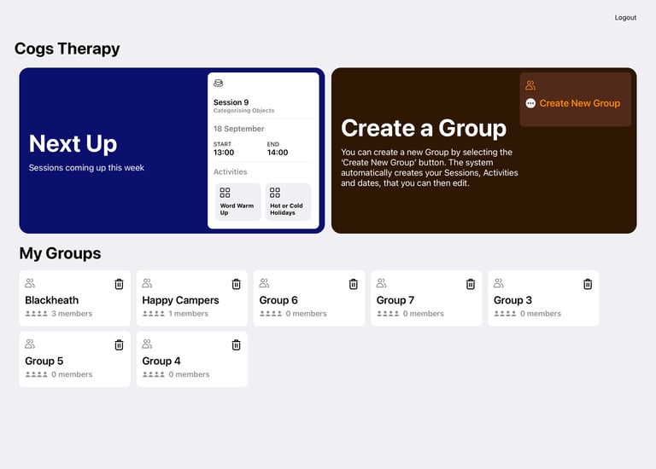Click the ellipsis icon beside Create New Group
The image size is (656, 469).
(530, 103)
